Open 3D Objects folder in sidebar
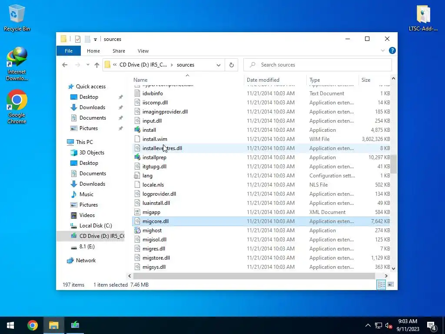 [x=92, y=153]
